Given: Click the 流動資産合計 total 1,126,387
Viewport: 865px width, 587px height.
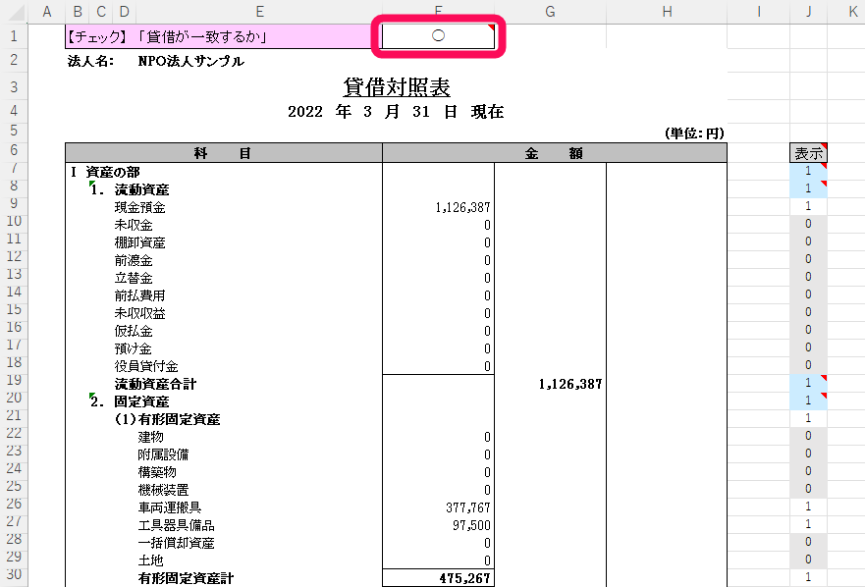Looking at the screenshot, I should [570, 384].
